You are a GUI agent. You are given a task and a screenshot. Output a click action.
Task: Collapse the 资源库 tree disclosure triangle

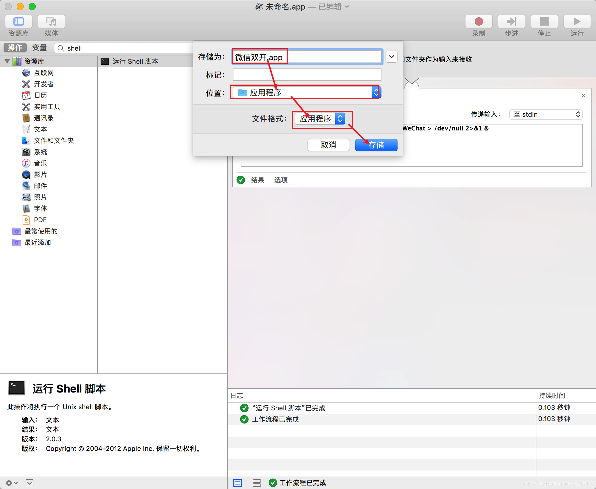(7, 61)
